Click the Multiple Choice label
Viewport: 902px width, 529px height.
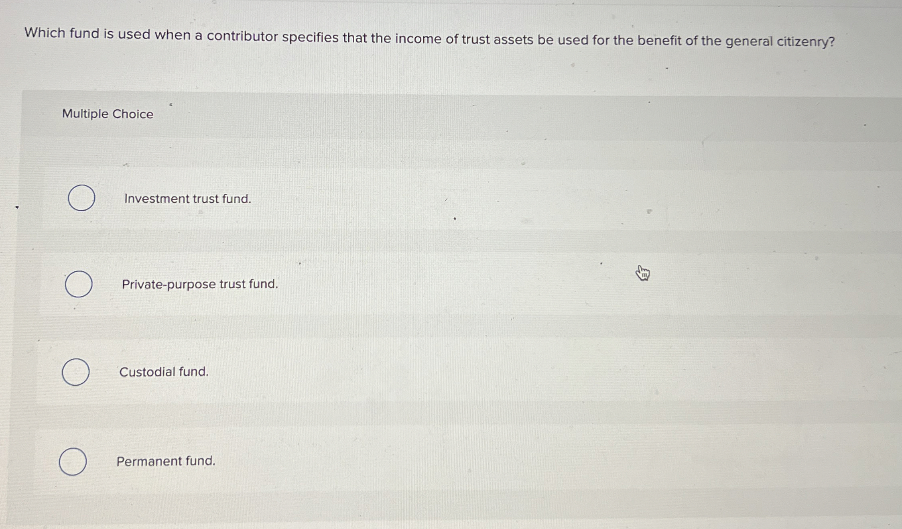click(x=107, y=114)
